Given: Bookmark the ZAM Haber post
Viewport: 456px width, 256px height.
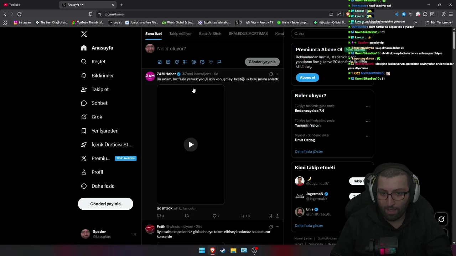Looking at the screenshot, I should [x=270, y=216].
